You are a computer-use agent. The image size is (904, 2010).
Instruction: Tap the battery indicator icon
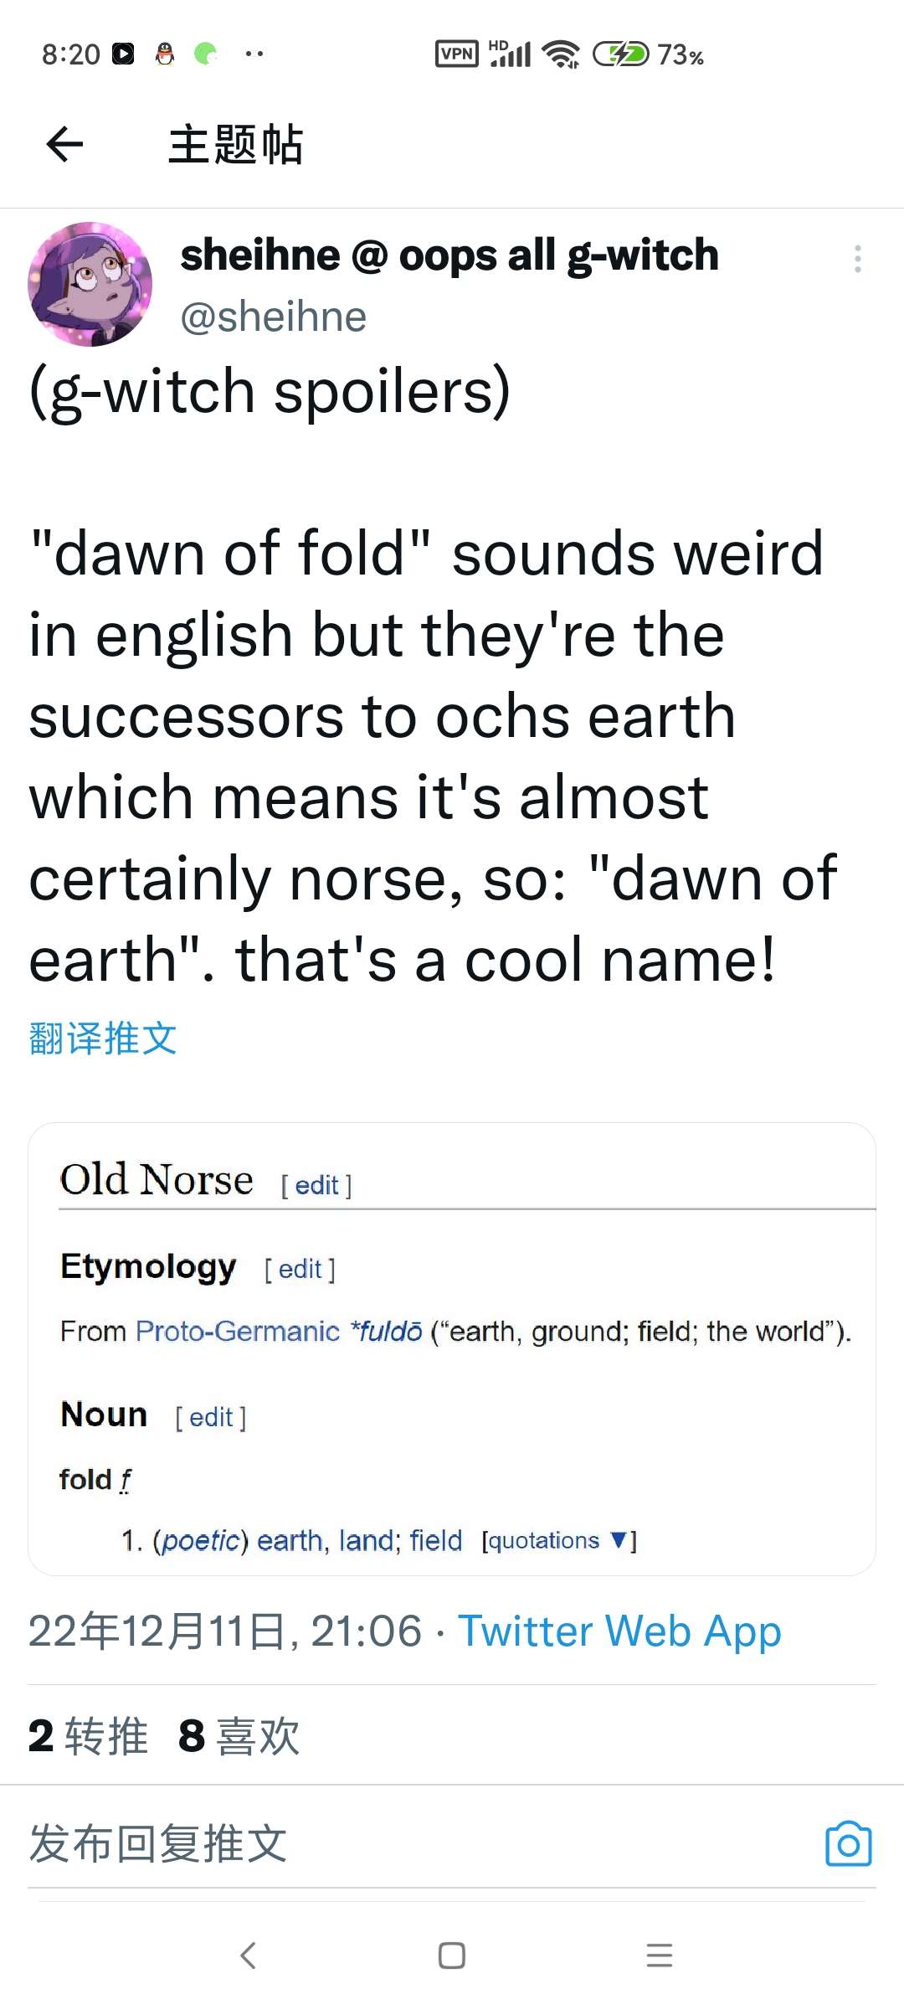pyautogui.click(x=620, y=54)
